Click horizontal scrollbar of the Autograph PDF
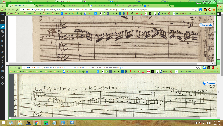Viewport: 224px width, 126px height. (103, 64)
